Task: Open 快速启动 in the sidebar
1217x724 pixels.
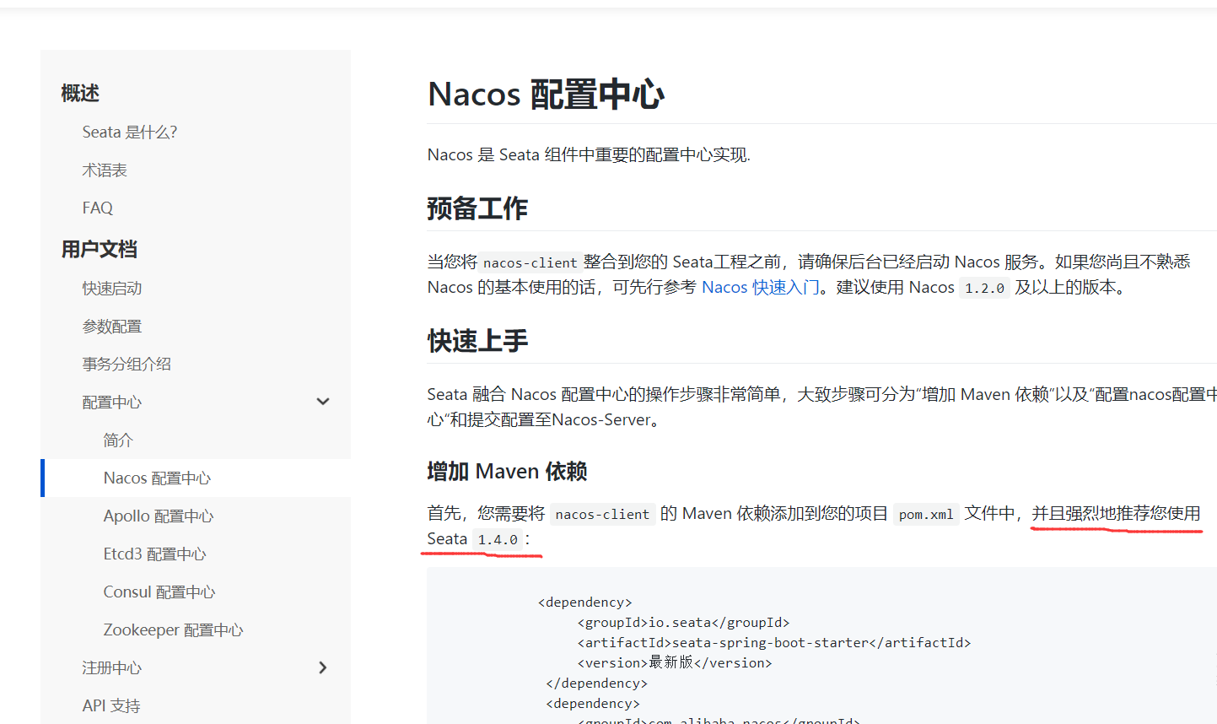Action: point(112,288)
